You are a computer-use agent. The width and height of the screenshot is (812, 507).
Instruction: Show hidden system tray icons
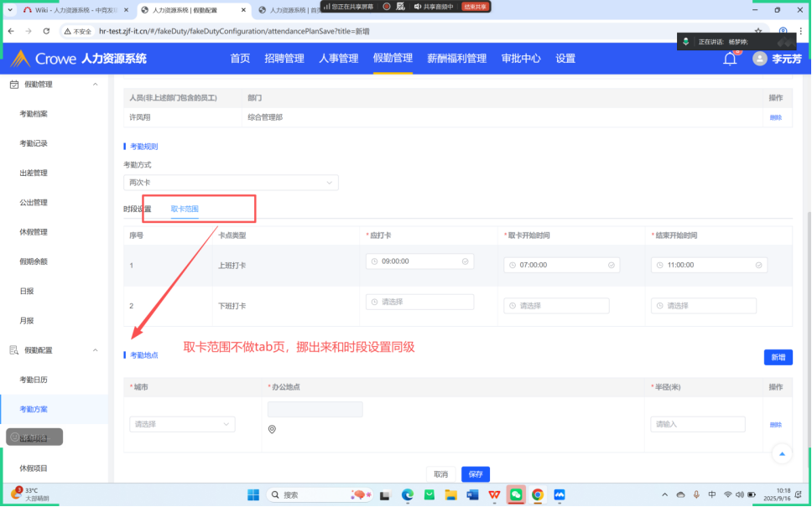click(x=665, y=495)
